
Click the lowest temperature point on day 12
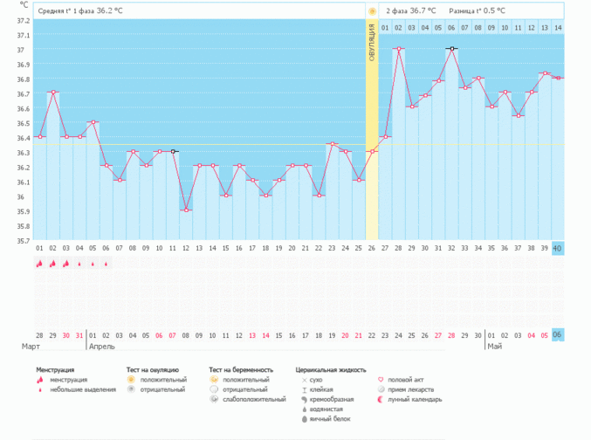(186, 210)
